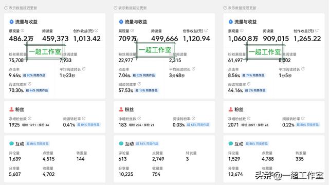Select the 创作收益 value 1,013.42
Viewport: 329px width, 185px height.
87,39
